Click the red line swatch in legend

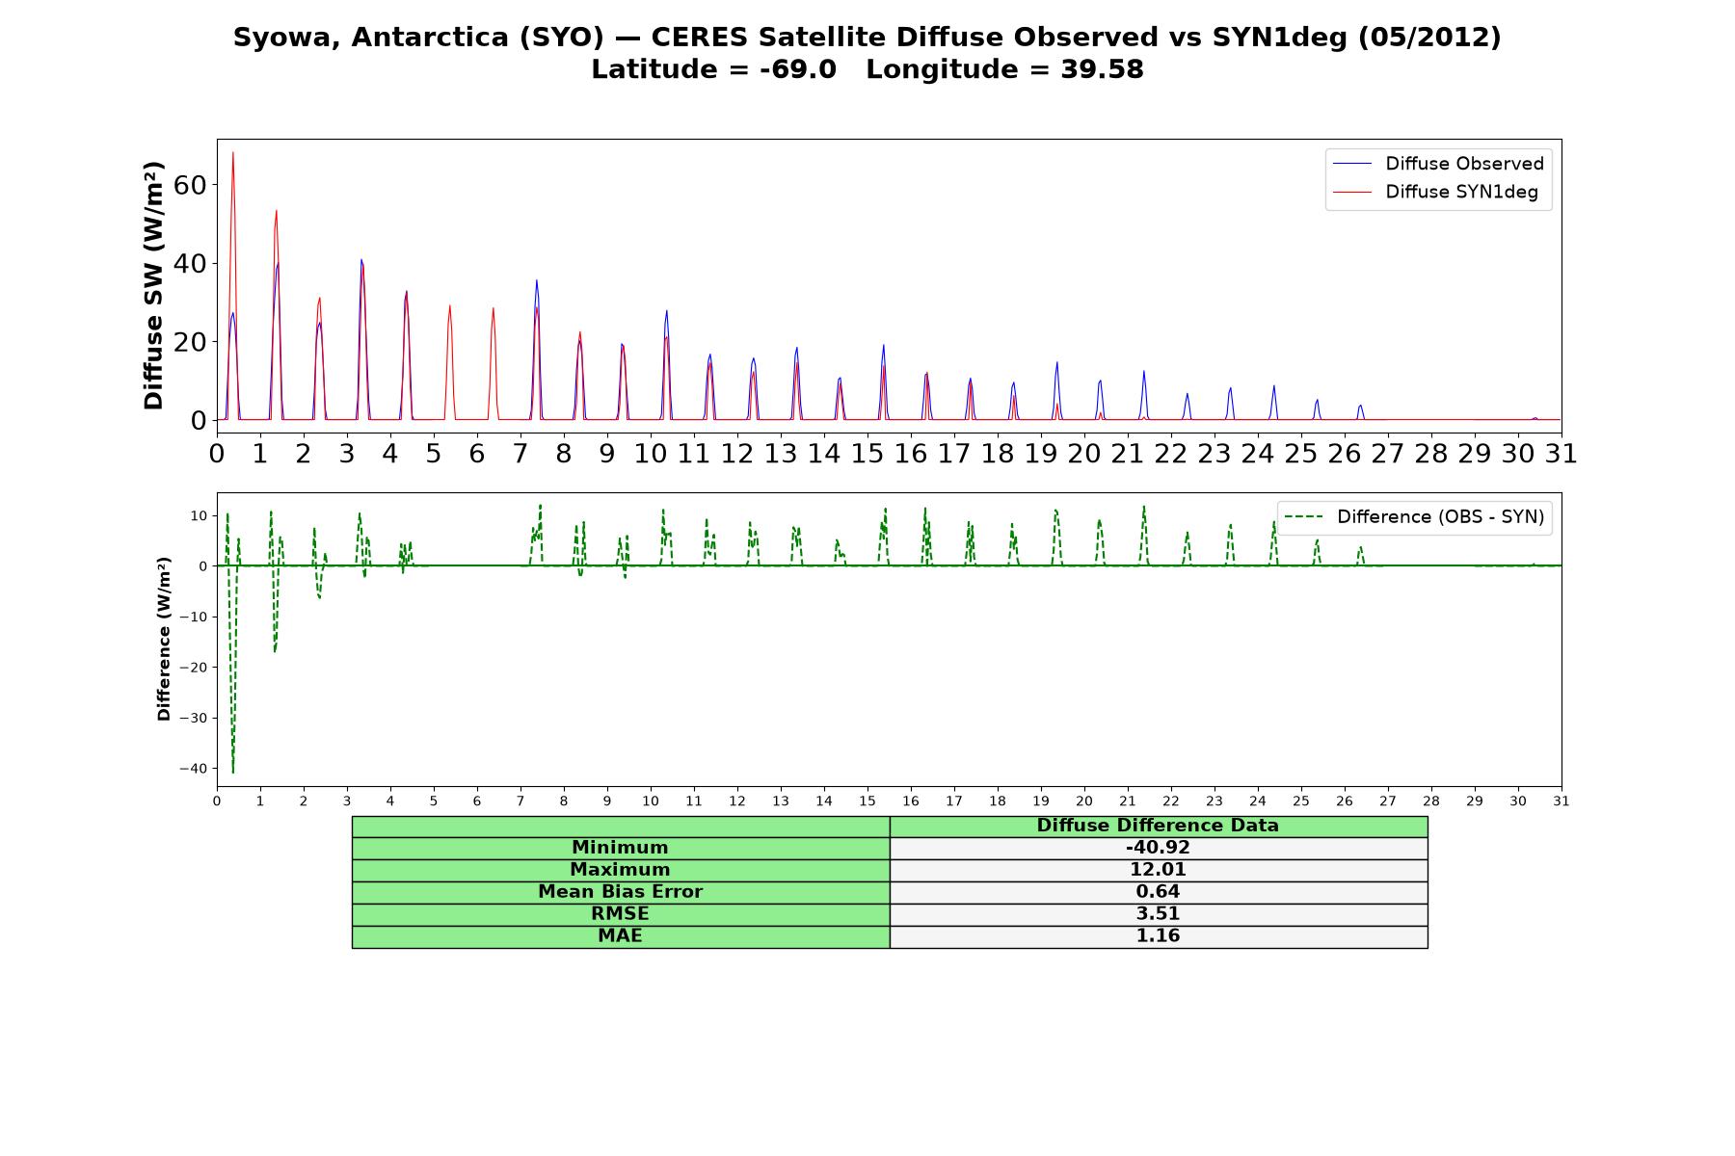click(x=1352, y=193)
